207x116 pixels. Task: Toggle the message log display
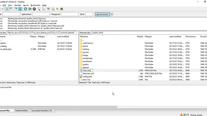(7, 9)
